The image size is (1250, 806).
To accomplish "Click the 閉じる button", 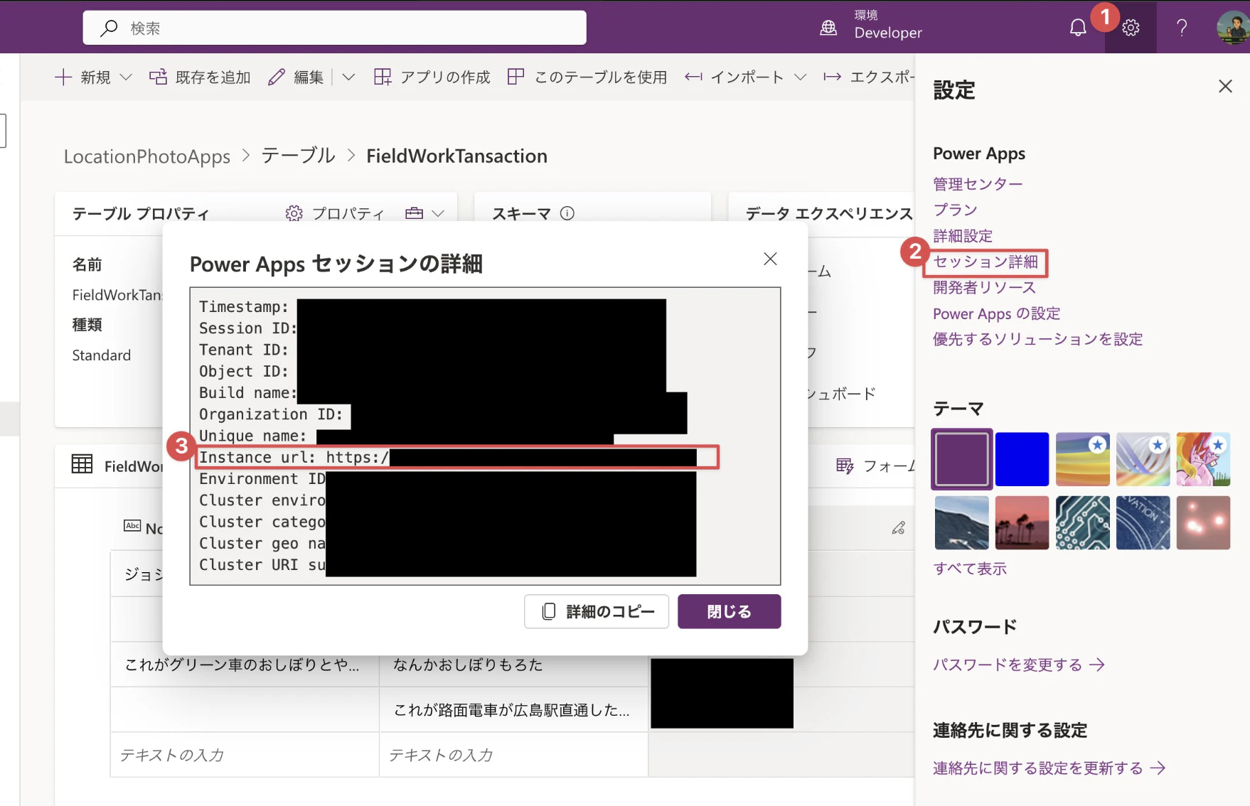I will 729,611.
